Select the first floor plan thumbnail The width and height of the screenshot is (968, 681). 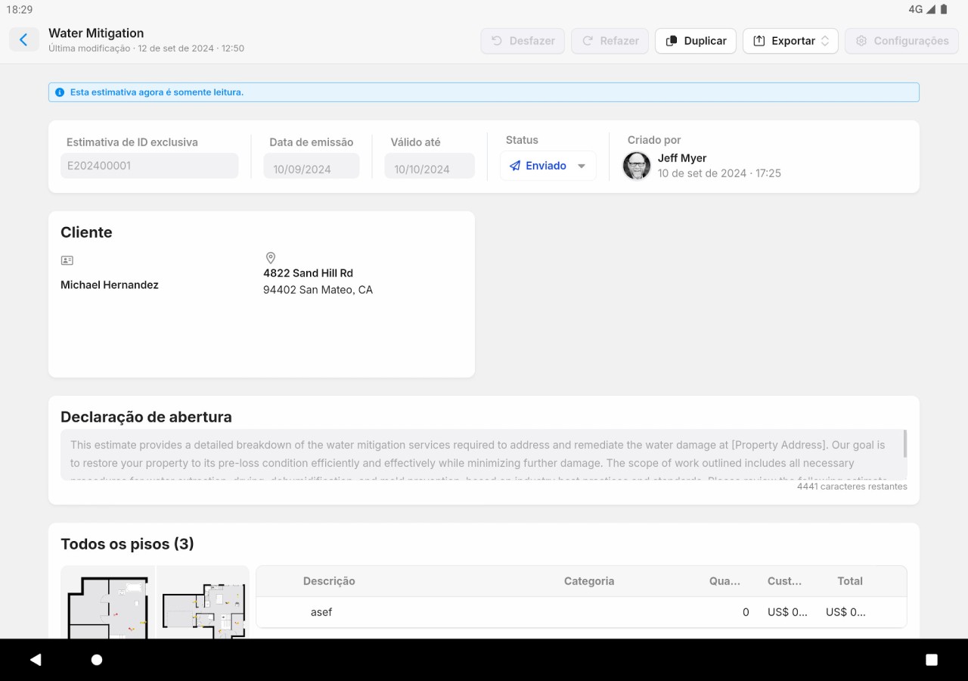[x=108, y=603]
